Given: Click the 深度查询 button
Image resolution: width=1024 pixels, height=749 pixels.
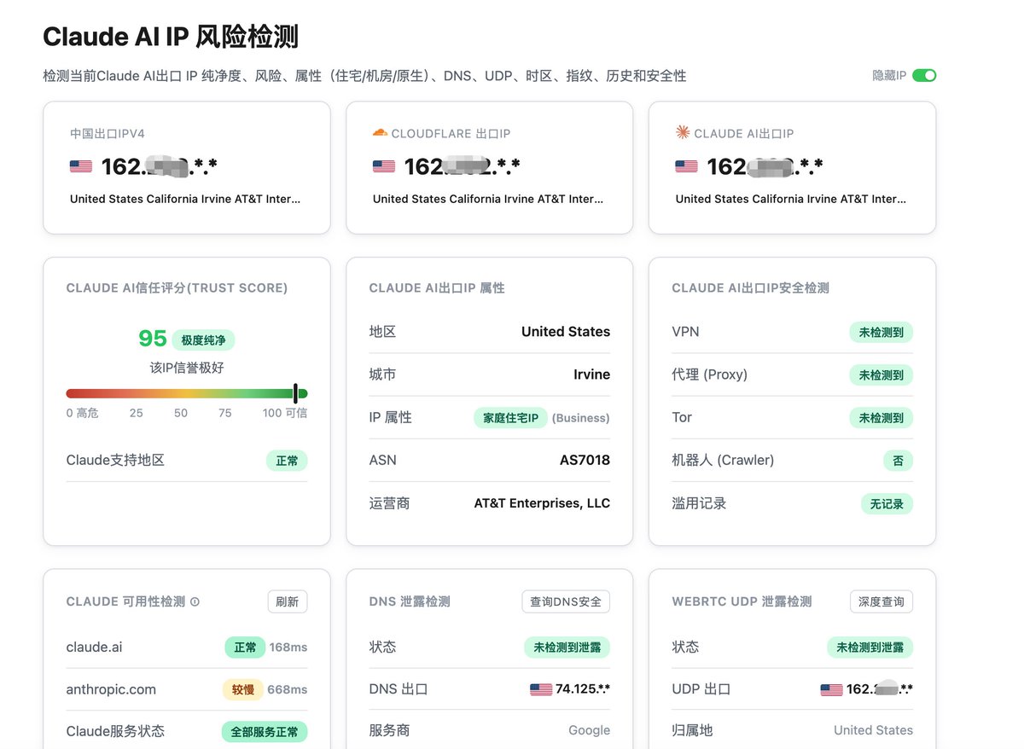Looking at the screenshot, I should click(x=881, y=601).
